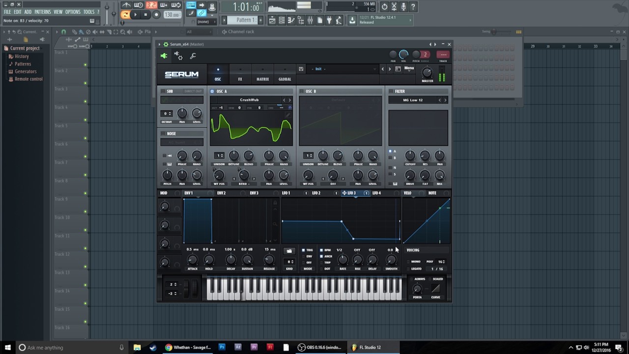This screenshot has height=354, width=629.
Task: Open the OPTIONS menu
Action: coord(72,12)
